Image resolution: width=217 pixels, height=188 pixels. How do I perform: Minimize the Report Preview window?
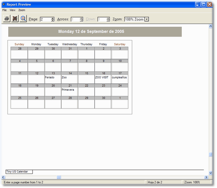point(198,4)
